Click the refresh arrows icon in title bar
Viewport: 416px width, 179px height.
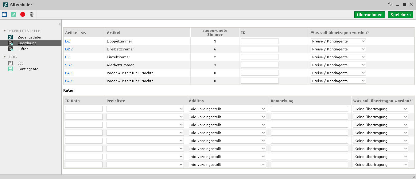[390, 4]
